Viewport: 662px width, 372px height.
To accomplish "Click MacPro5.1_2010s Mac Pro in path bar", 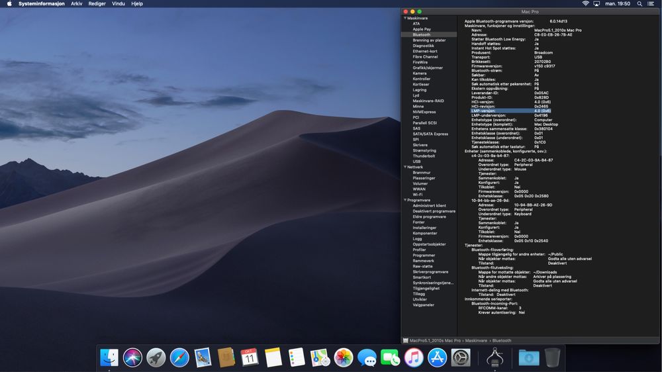I will click(435, 340).
